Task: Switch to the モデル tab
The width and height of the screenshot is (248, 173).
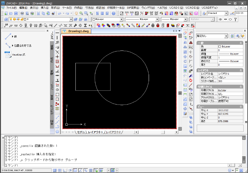Action: (81, 132)
